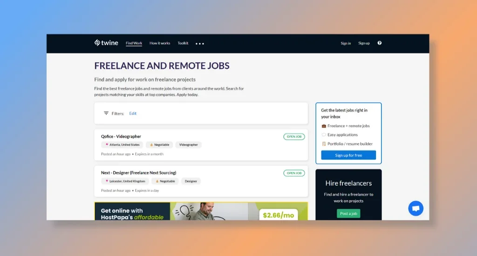Click the clipboard icon beside Portfolio / resume builder

pyautogui.click(x=324, y=144)
